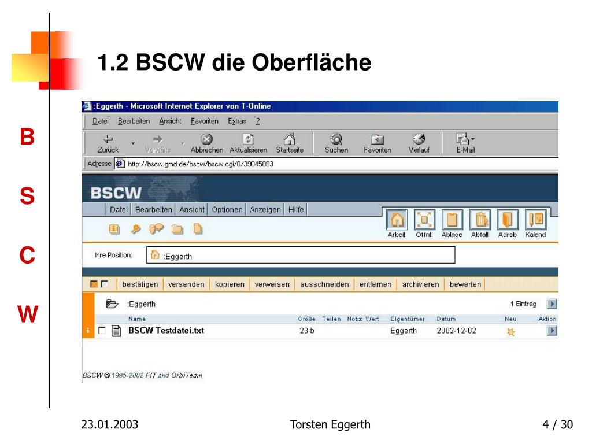Open the browser Favoriten menu
The height and width of the screenshot is (444, 592).
coord(204,121)
